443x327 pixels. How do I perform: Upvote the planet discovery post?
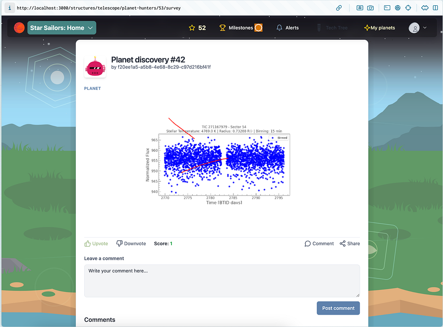[96, 243]
